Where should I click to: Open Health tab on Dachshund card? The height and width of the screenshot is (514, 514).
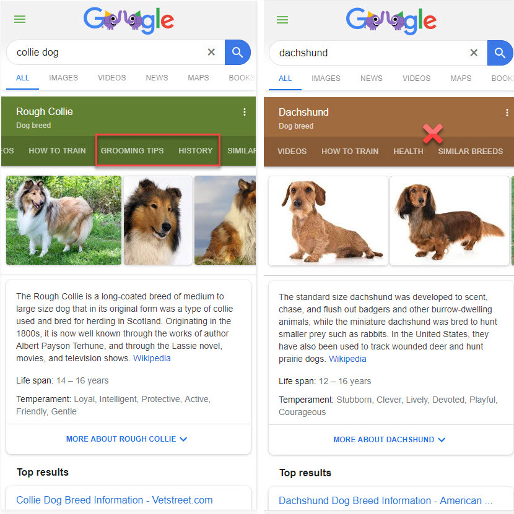pyautogui.click(x=408, y=151)
